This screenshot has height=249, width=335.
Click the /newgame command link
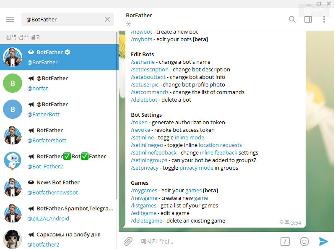144,198
